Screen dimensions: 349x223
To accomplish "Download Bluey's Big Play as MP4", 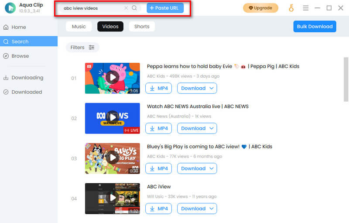I will pos(158,168).
